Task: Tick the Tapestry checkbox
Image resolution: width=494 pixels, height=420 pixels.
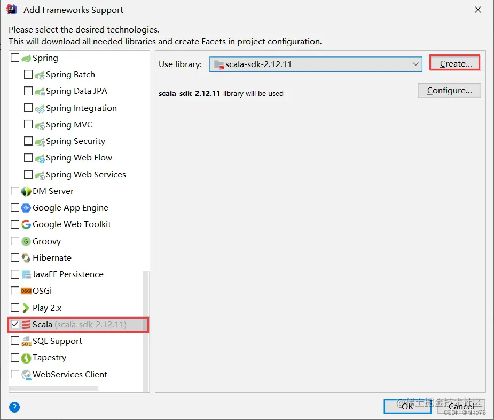Action: click(15, 358)
